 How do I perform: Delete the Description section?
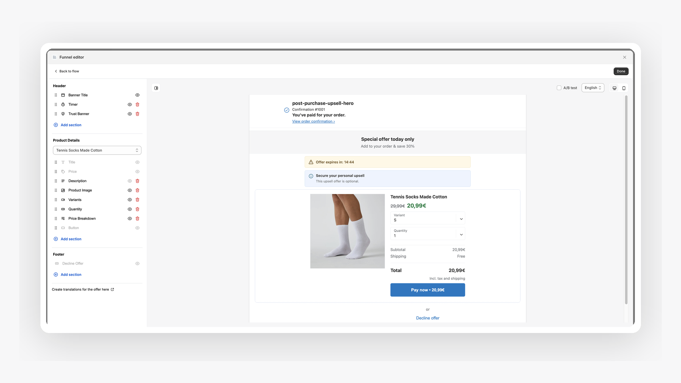tap(138, 181)
